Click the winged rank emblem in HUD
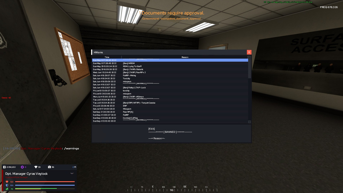343x193 pixels. click(x=72, y=173)
